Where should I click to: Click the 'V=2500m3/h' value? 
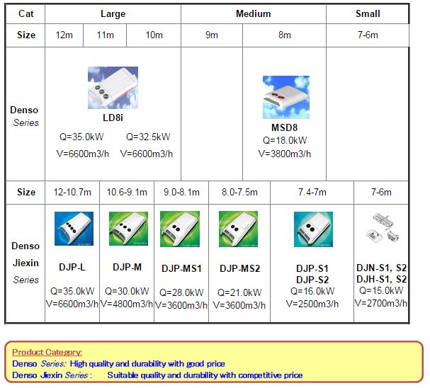pos(312,304)
